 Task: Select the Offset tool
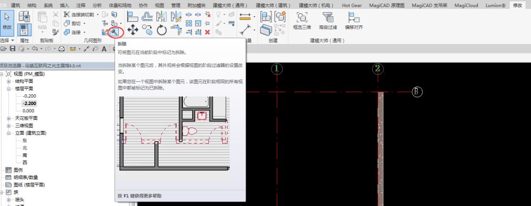click(147, 17)
